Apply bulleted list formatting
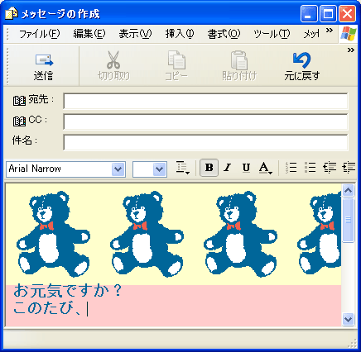 coord(310,168)
